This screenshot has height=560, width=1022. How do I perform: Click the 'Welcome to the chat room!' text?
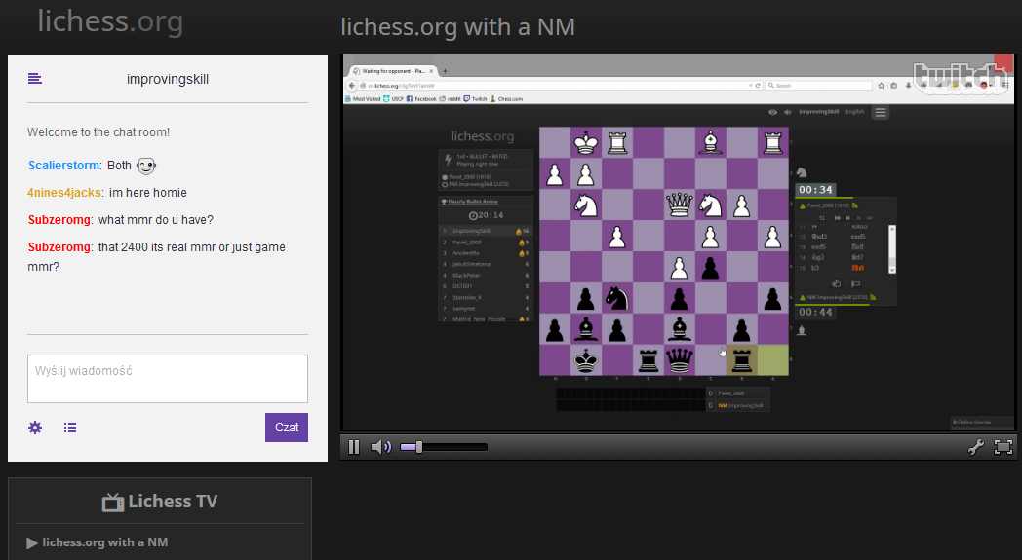[98, 132]
